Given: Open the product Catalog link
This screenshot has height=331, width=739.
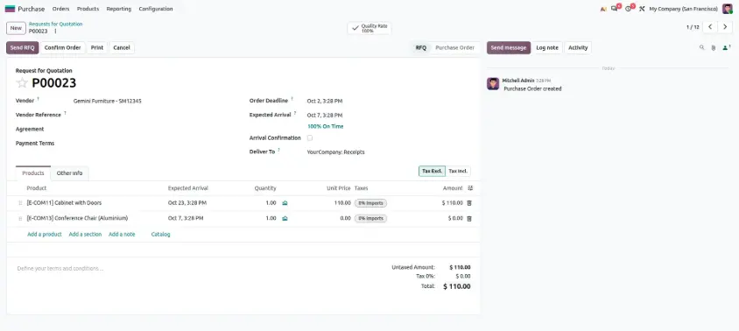Looking at the screenshot, I should pyautogui.click(x=161, y=235).
